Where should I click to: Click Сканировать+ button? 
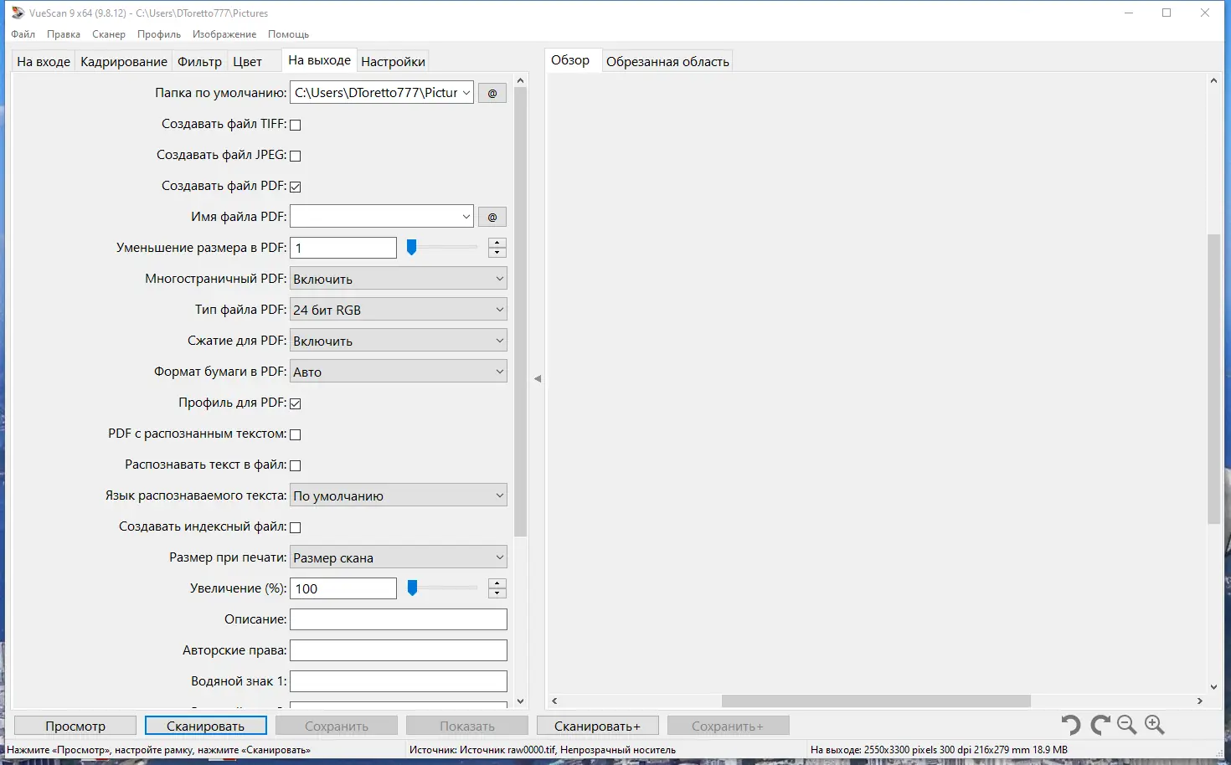pyautogui.click(x=598, y=726)
